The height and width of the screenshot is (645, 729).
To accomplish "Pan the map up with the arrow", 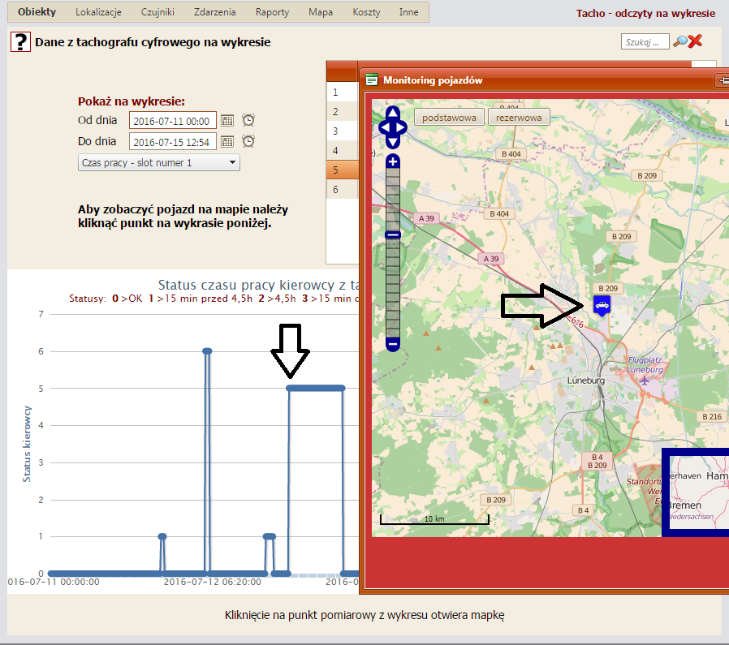I will coord(393,113).
